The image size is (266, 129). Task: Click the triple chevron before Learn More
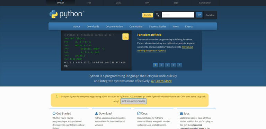(x=153, y=81)
